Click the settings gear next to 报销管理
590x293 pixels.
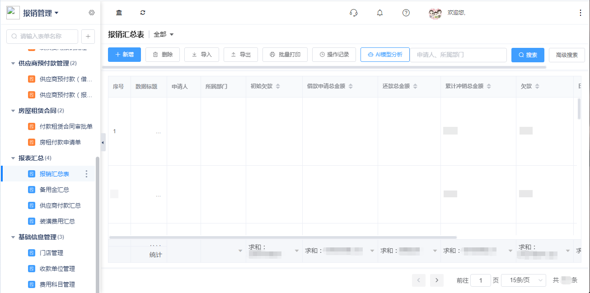click(92, 13)
